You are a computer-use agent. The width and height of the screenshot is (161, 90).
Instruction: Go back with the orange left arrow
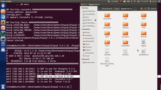click(142, 8)
